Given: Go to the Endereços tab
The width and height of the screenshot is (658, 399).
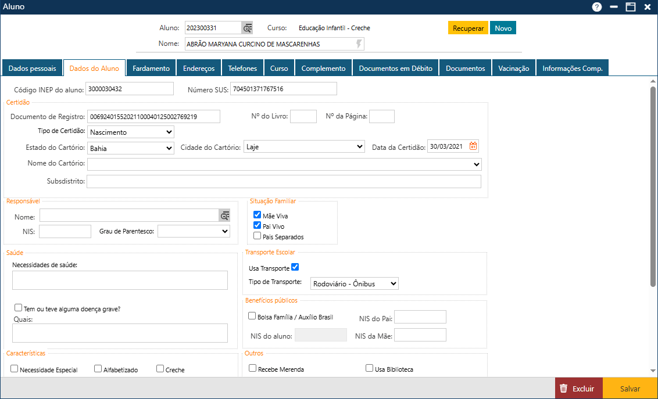Looking at the screenshot, I should tap(199, 69).
